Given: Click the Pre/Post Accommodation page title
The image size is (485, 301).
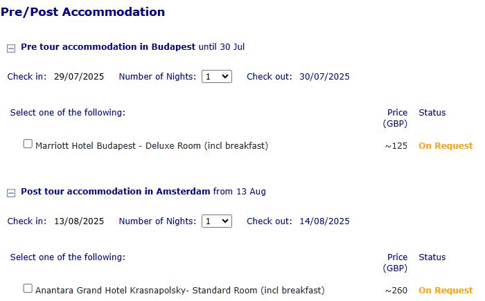Looking at the screenshot, I should point(82,12).
